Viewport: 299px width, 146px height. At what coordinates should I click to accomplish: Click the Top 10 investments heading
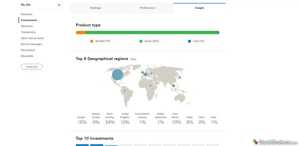[94, 138]
